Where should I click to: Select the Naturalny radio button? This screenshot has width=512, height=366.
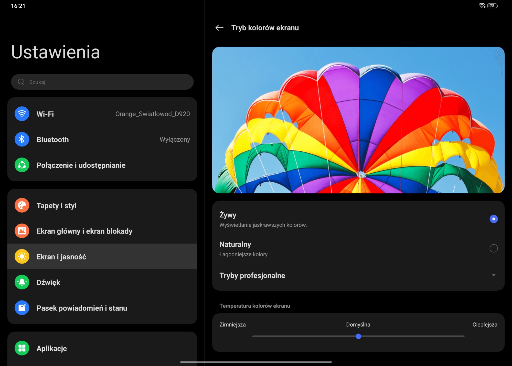click(x=494, y=248)
